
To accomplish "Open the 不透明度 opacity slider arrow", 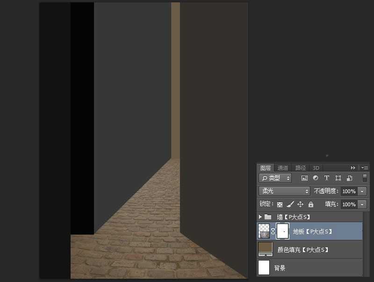I will 362,191.
